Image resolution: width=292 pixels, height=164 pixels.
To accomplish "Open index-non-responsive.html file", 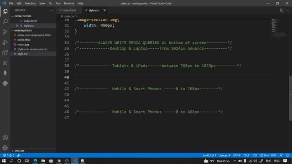I will click(x=33, y=35).
